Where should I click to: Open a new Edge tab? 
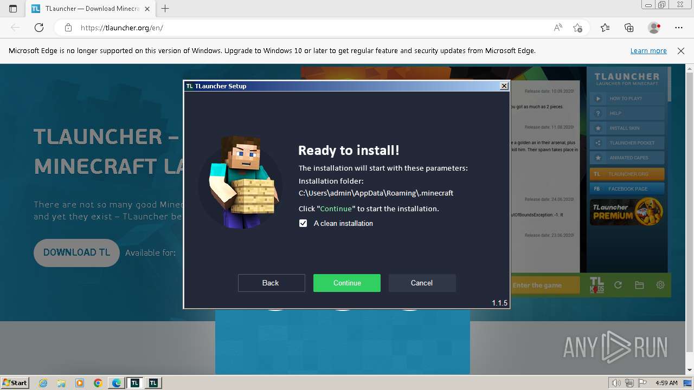coord(165,9)
